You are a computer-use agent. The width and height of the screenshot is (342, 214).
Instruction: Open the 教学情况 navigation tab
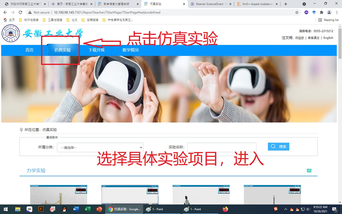click(x=130, y=50)
